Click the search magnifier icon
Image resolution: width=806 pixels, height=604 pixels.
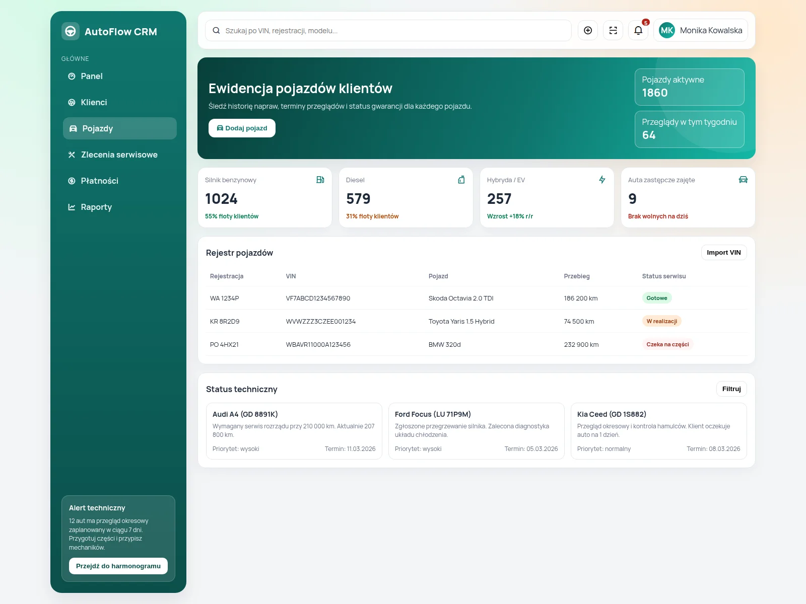[x=216, y=30]
